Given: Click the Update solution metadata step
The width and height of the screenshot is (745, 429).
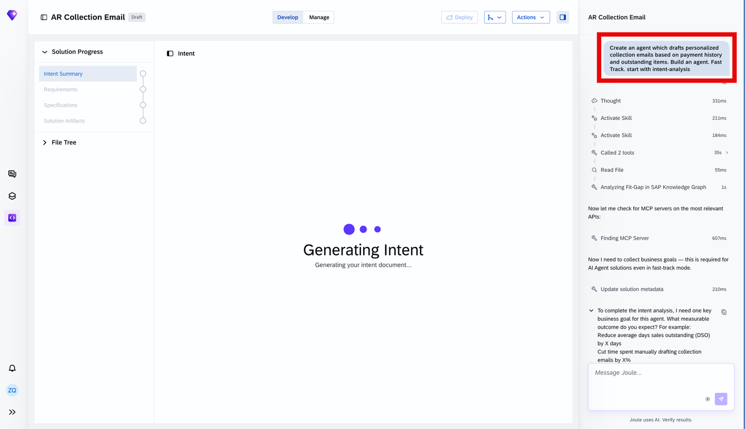Looking at the screenshot, I should 659,289.
